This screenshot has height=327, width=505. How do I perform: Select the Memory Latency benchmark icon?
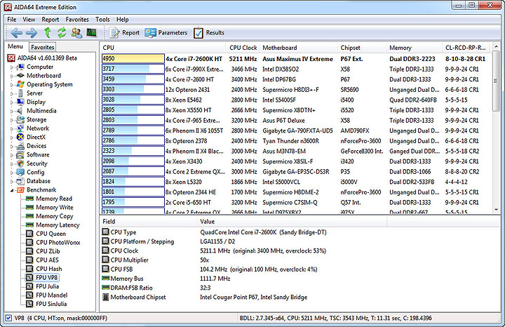point(29,225)
